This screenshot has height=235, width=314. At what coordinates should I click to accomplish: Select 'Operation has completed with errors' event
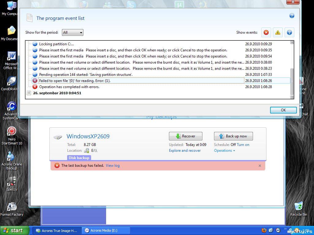tap(161, 87)
